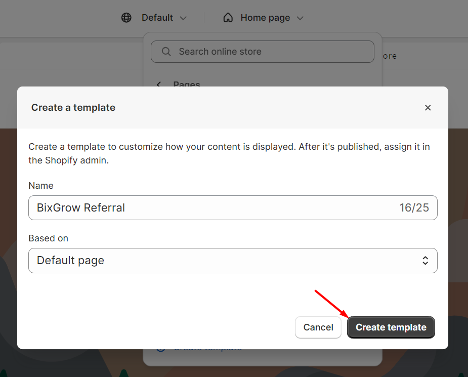468x377 pixels.
Task: Select the Pages heading in dropdown
Action: tap(187, 84)
